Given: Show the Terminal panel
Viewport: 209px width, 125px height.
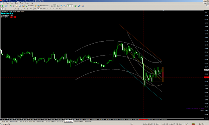Looking at the screenshot, I should click(20, 6).
